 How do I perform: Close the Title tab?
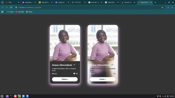19,2
